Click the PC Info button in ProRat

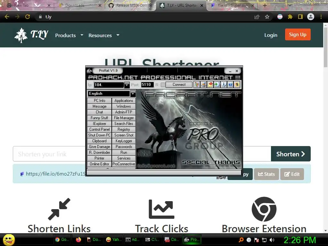point(100,101)
